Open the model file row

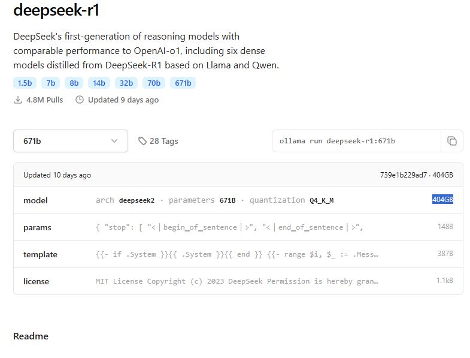click(x=238, y=200)
